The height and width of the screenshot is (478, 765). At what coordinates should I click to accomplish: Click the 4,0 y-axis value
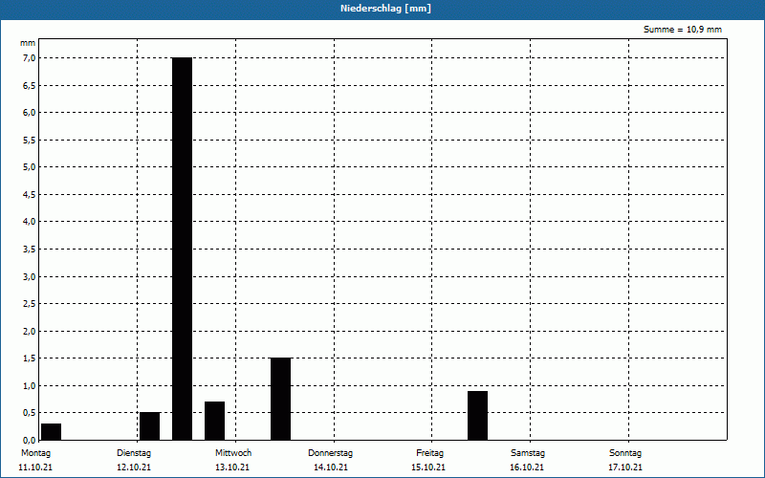tap(30, 222)
